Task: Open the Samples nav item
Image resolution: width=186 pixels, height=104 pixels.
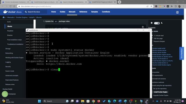Action: 94,12
